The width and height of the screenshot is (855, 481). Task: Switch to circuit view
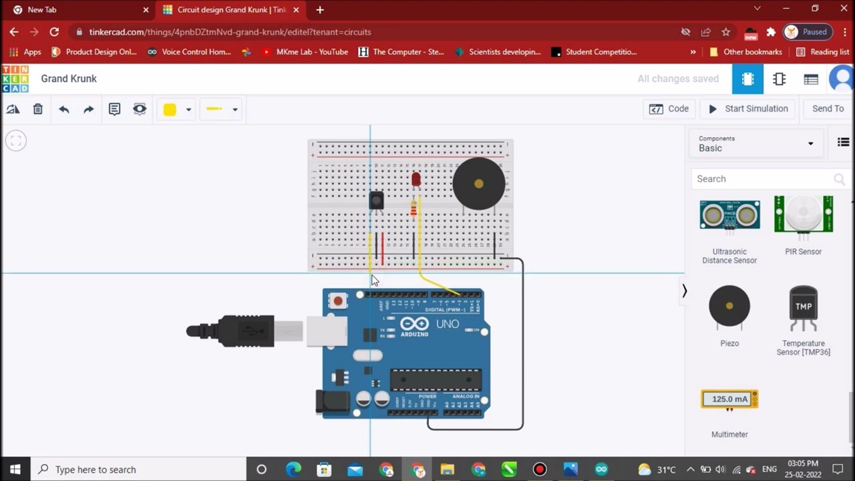[747, 79]
